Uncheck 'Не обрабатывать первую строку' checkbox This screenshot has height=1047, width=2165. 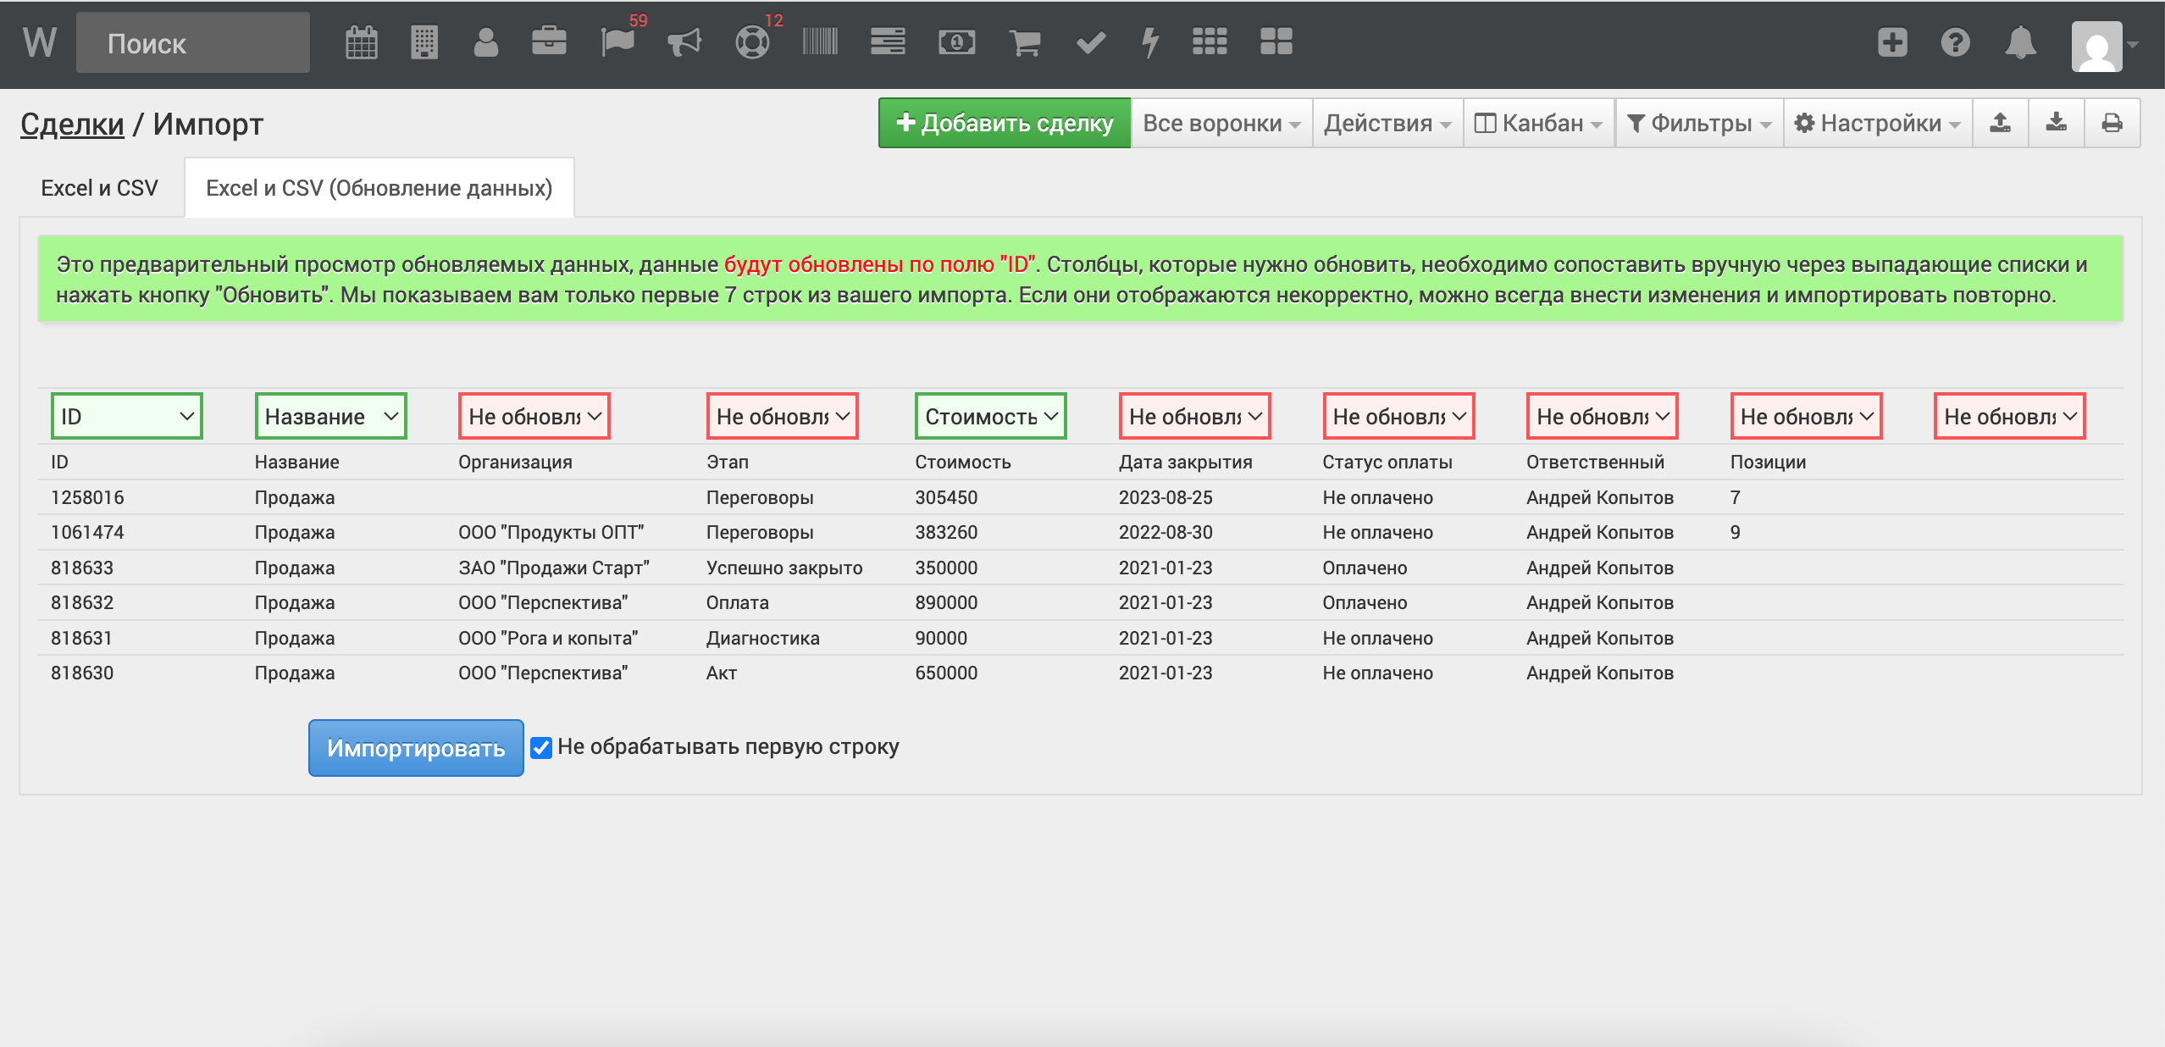click(x=541, y=747)
